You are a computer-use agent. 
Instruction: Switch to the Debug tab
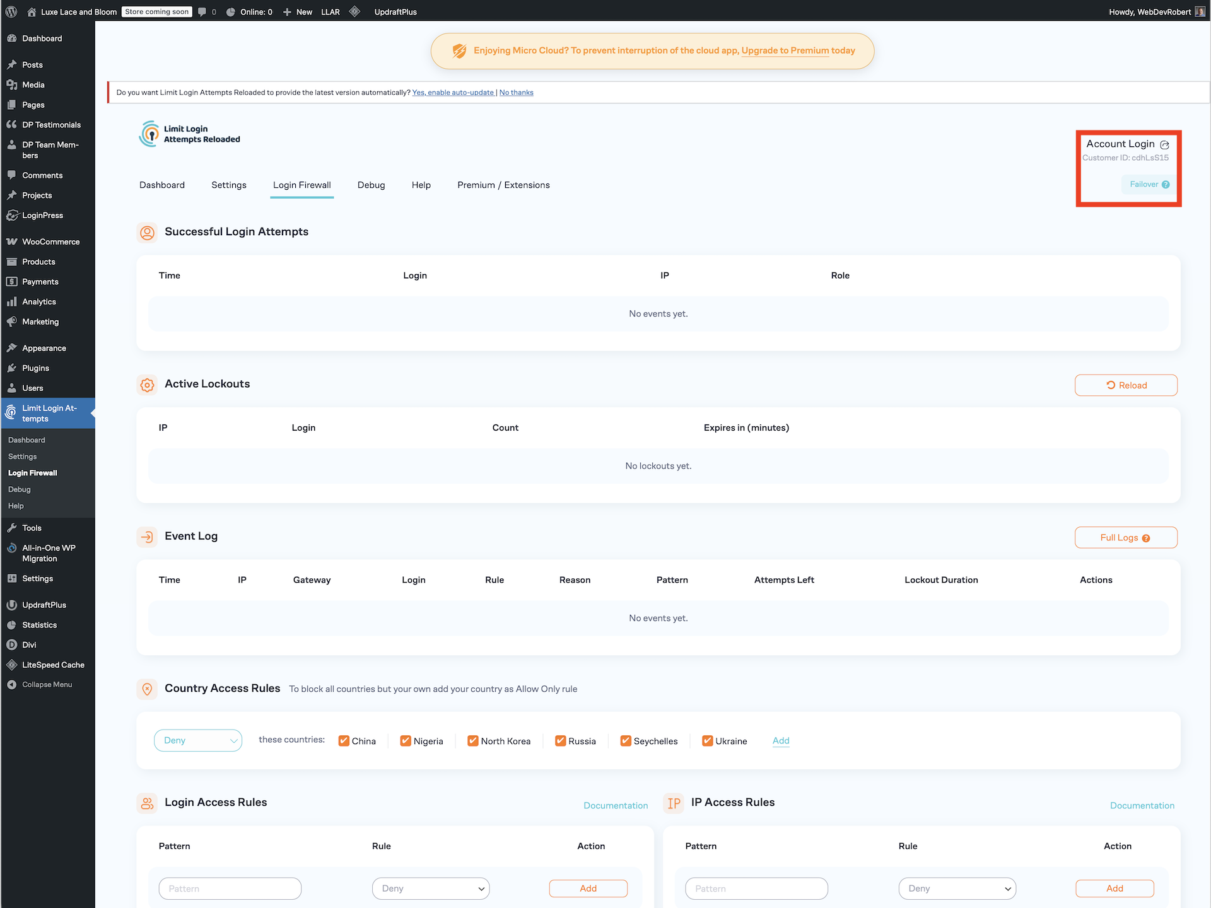[371, 185]
